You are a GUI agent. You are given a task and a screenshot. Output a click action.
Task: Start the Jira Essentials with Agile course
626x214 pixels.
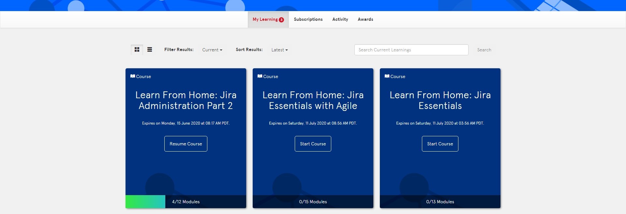313,144
